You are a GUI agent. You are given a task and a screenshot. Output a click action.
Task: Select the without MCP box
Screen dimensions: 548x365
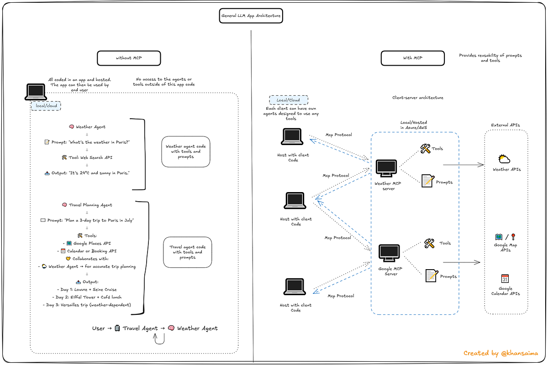129,58
